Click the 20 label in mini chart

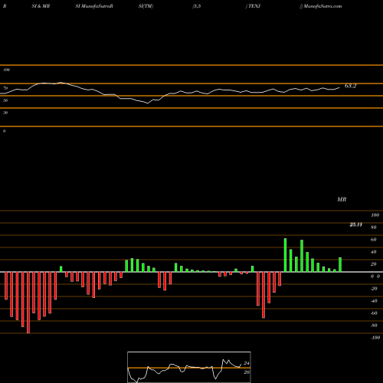247,372
